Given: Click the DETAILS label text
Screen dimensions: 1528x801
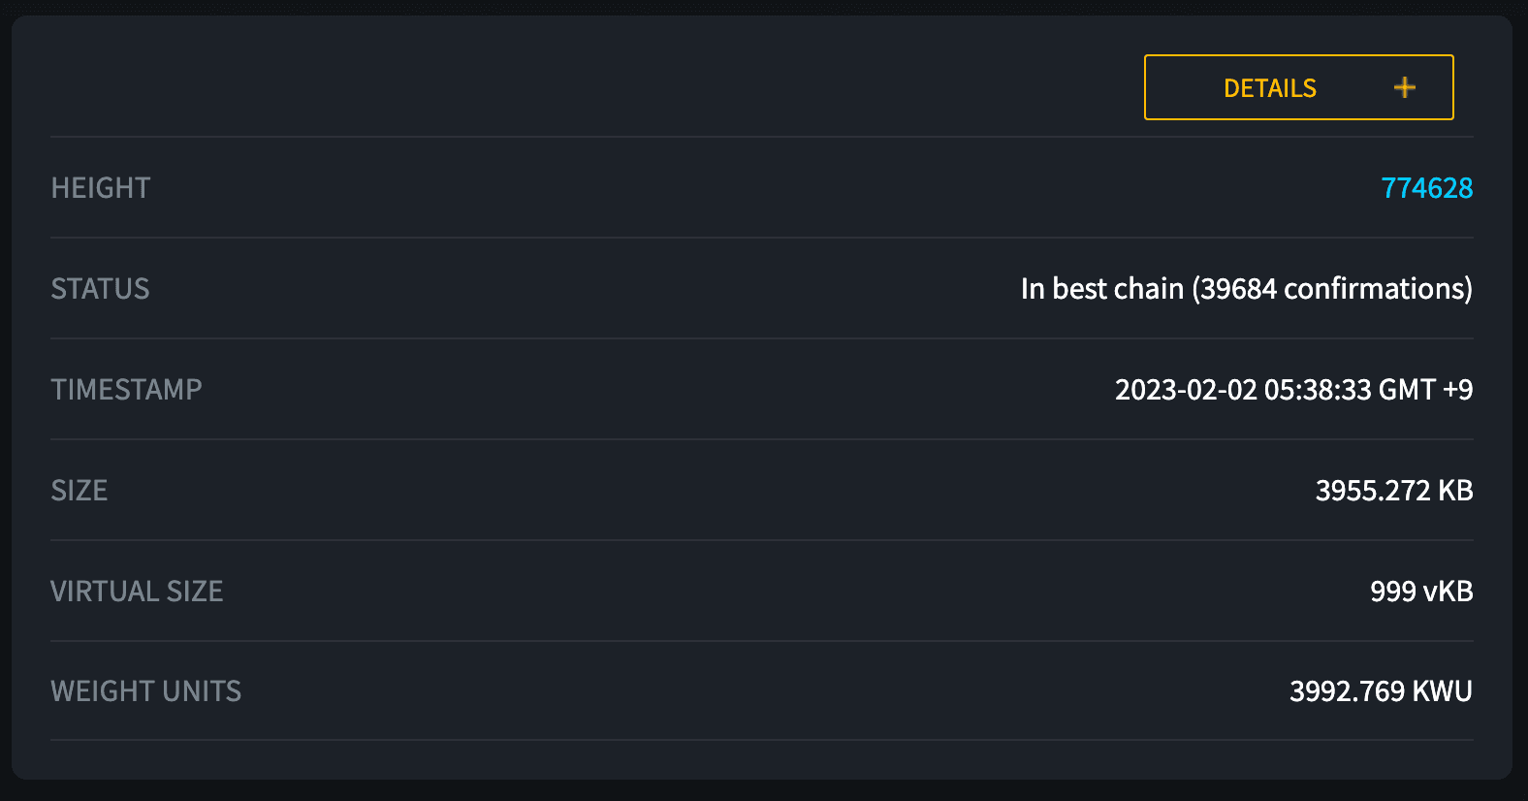Looking at the screenshot, I should 1270,88.
